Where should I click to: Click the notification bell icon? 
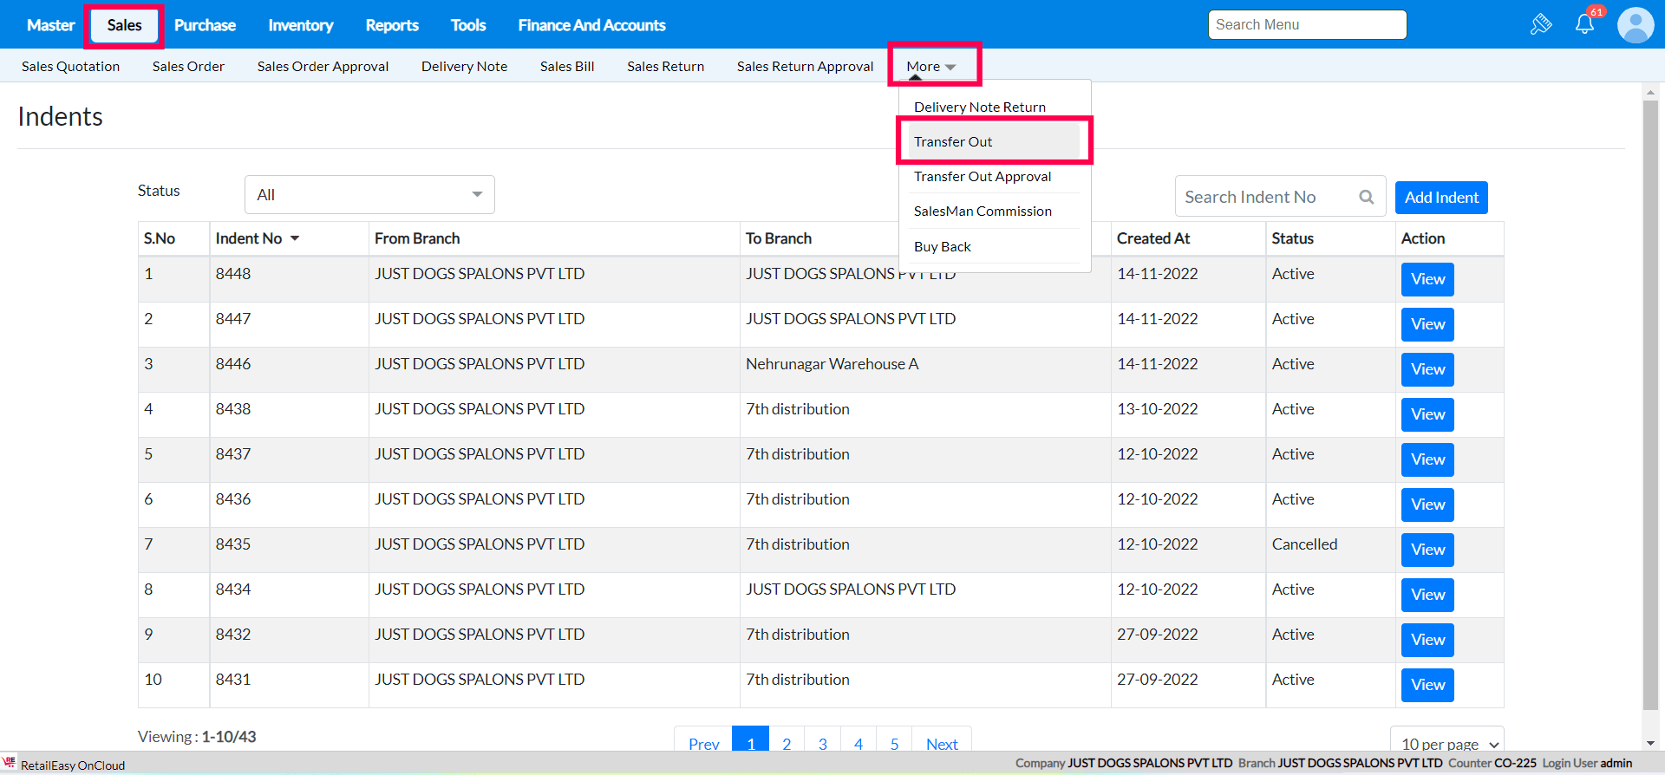coord(1584,24)
